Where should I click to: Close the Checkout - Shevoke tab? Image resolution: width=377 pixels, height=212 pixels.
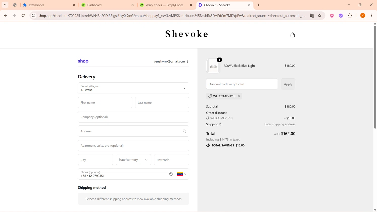pos(249,5)
